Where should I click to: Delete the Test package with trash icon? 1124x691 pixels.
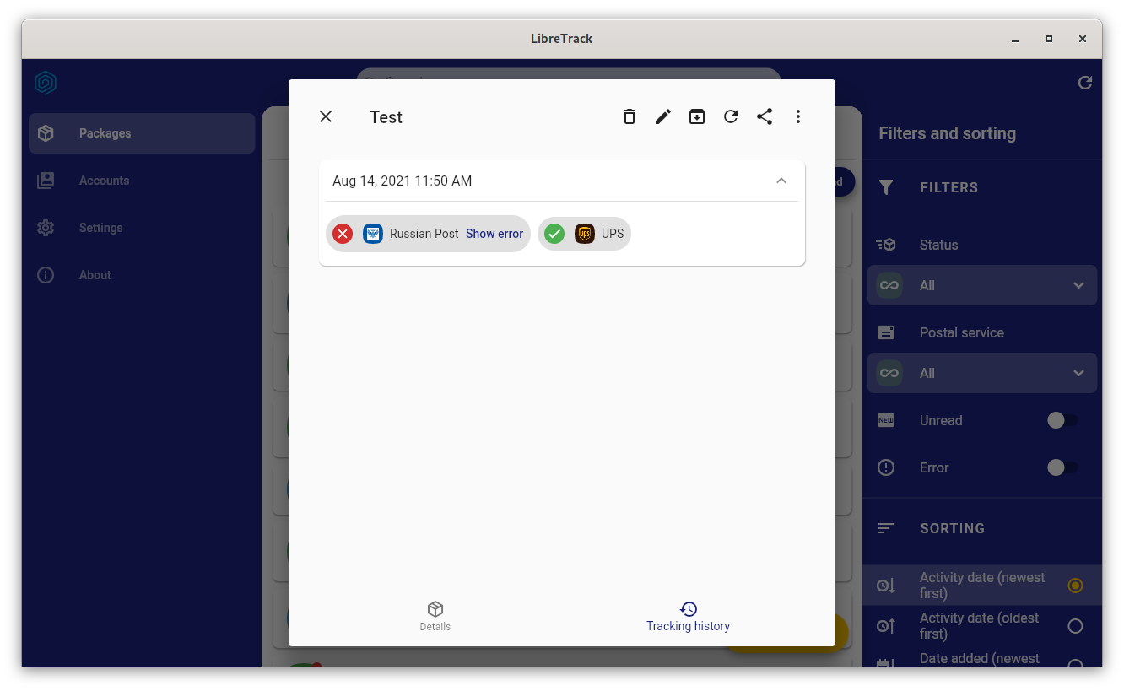click(x=630, y=116)
